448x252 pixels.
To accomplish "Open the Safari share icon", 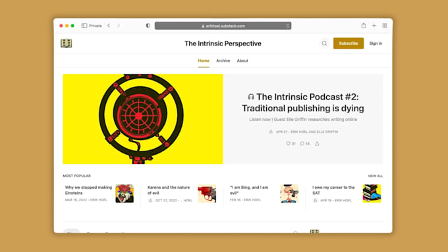I will [364, 26].
